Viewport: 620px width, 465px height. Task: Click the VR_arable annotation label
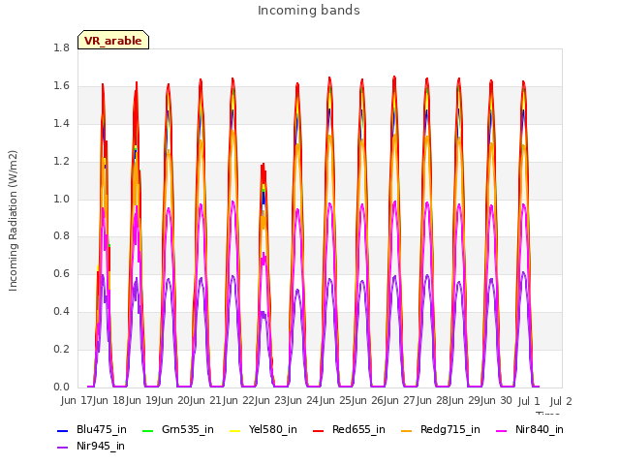click(x=113, y=41)
